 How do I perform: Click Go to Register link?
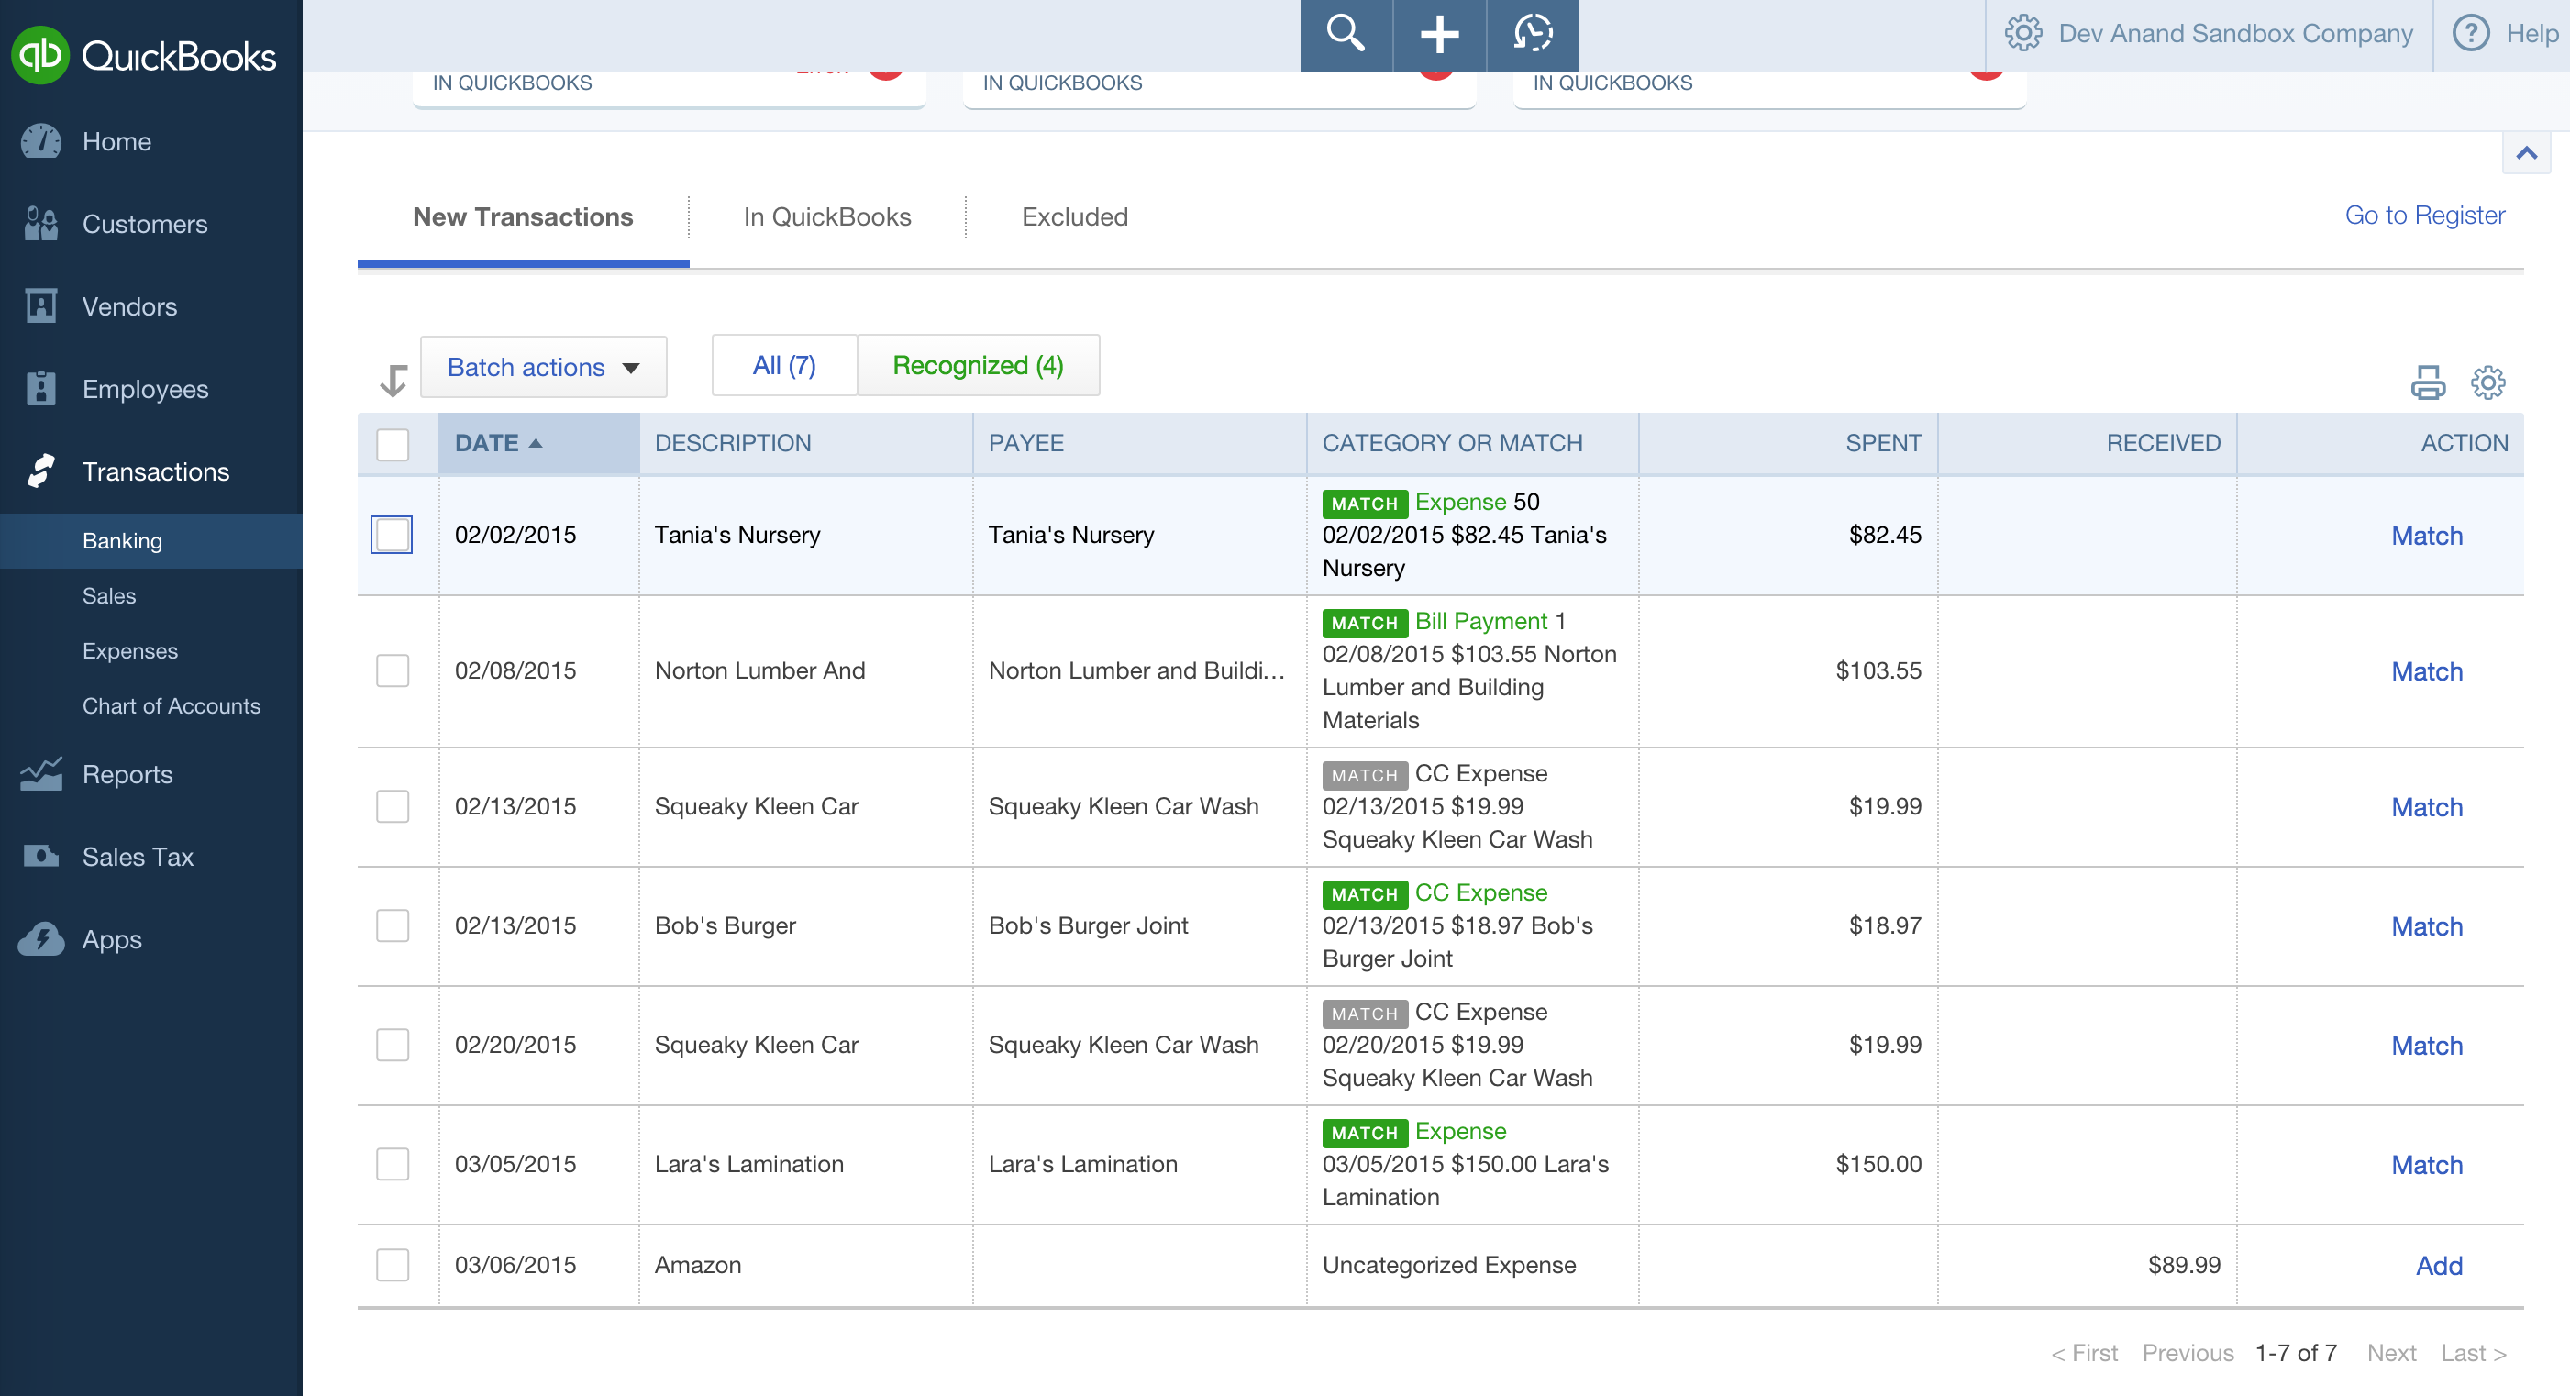coord(2425,215)
